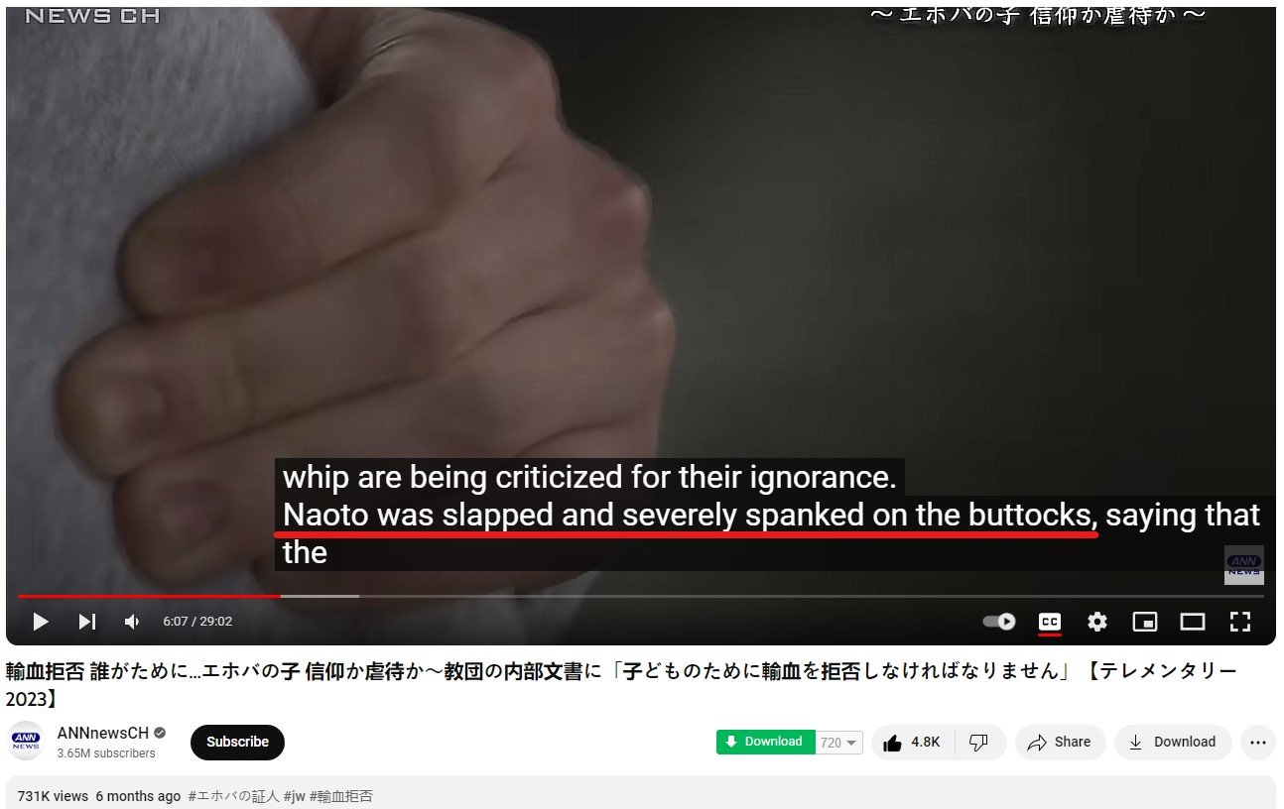Viewport: 1284px width, 809px height.
Task: Switch to miniplayer mode
Action: [1145, 622]
